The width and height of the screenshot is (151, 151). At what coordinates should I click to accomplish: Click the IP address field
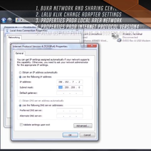70,82
